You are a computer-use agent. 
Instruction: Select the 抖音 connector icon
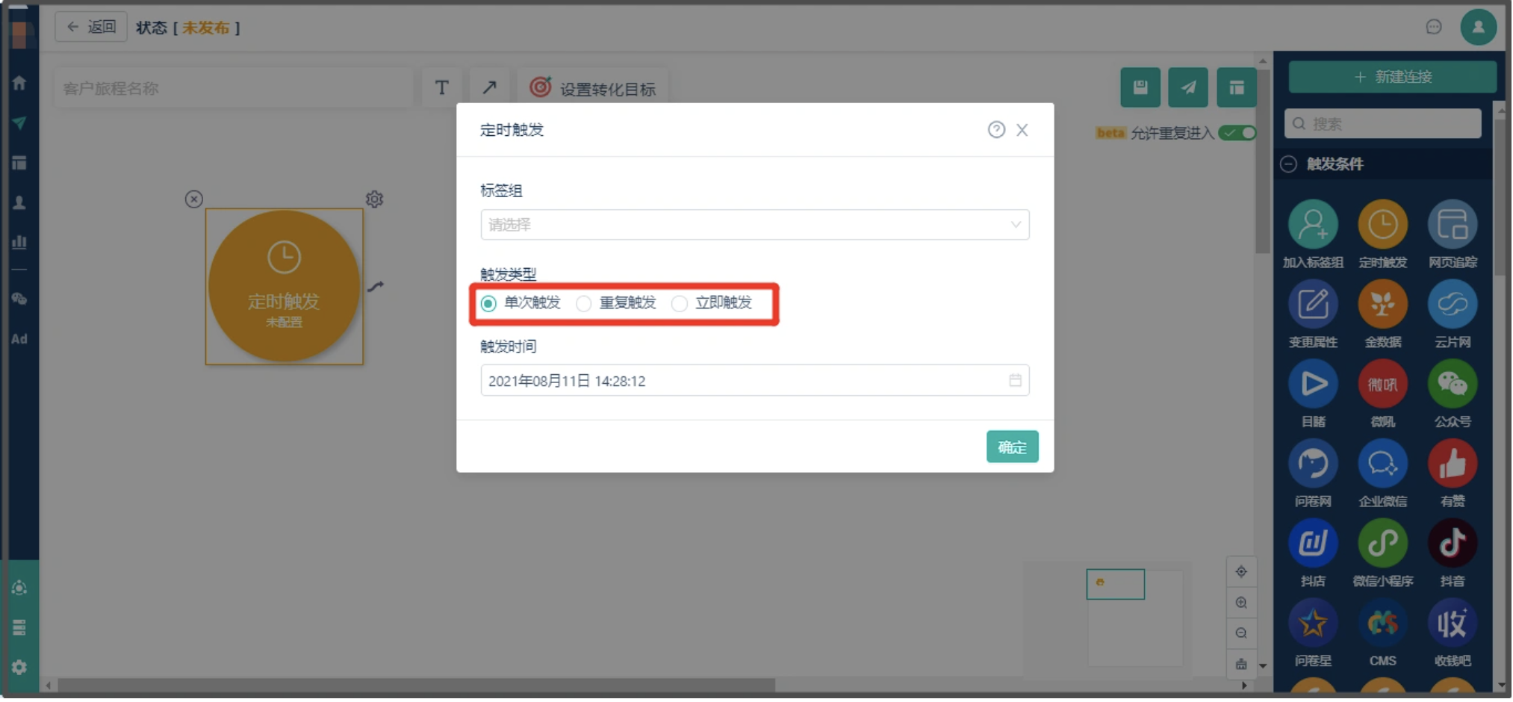click(x=1454, y=544)
